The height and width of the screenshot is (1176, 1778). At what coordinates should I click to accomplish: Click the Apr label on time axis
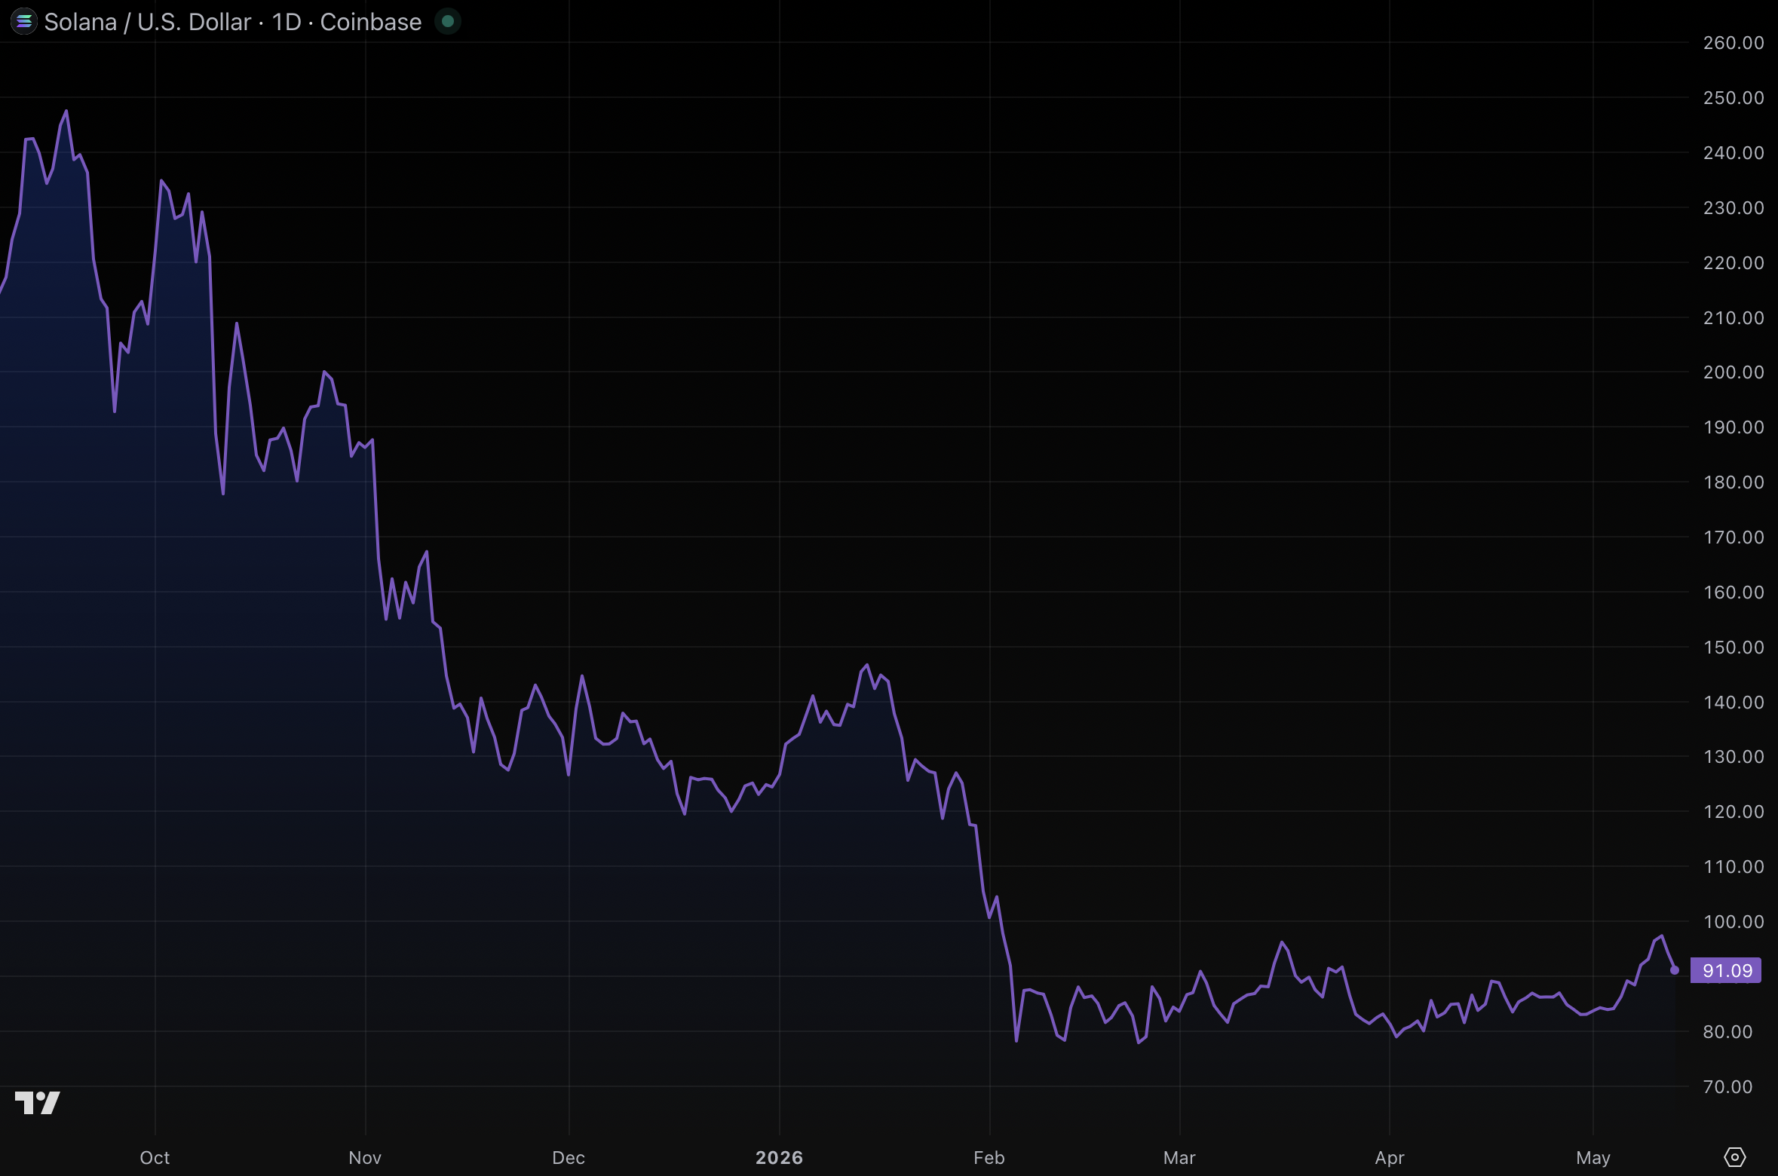[1390, 1157]
